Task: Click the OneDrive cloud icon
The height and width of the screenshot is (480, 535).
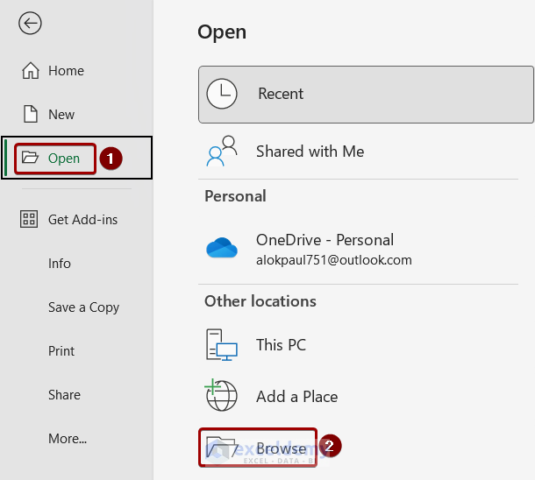Action: click(222, 249)
